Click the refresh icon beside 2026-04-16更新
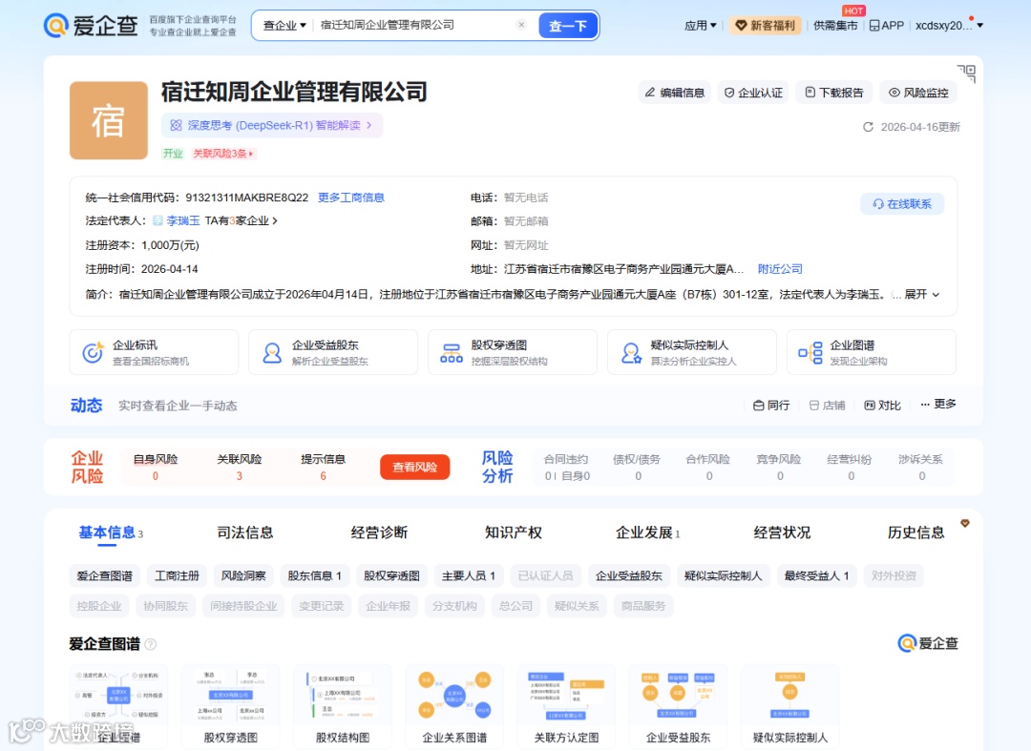 868,127
